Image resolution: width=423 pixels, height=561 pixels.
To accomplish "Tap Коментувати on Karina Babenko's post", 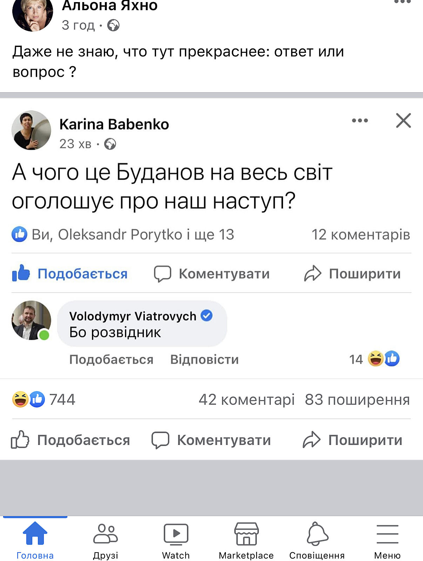I will [212, 273].
